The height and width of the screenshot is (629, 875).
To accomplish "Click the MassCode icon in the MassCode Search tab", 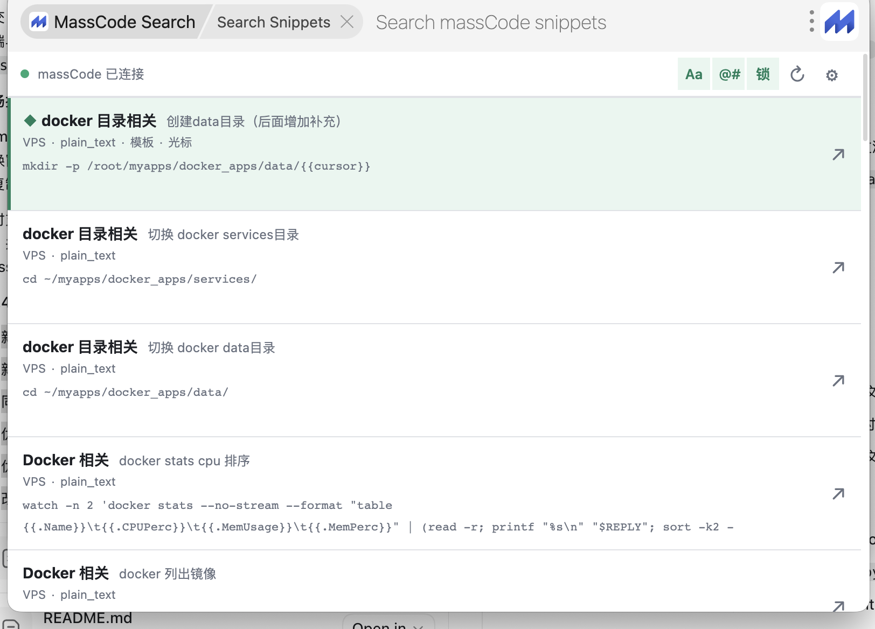I will [x=39, y=22].
